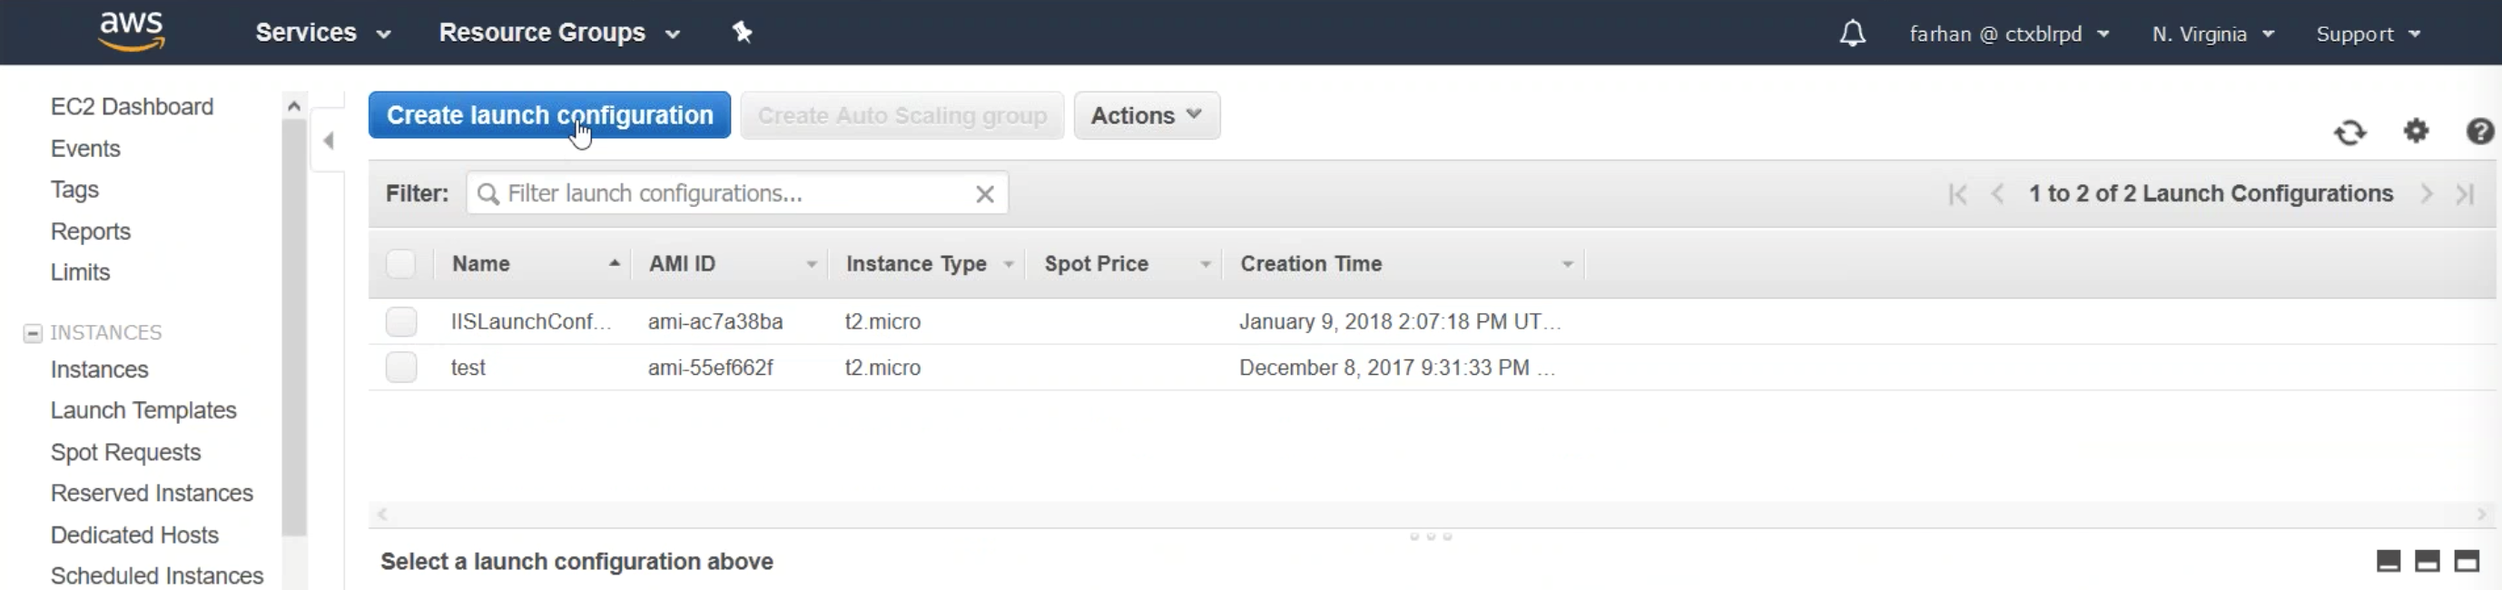This screenshot has width=2502, height=590.
Task: Open Launch Templates in sidebar
Action: [x=143, y=410]
